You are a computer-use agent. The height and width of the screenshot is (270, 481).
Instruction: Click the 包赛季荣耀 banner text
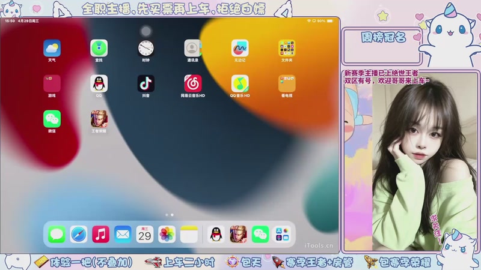[405, 262]
